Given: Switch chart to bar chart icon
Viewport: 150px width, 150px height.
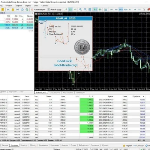Looking at the screenshot, I should tap(66, 9).
